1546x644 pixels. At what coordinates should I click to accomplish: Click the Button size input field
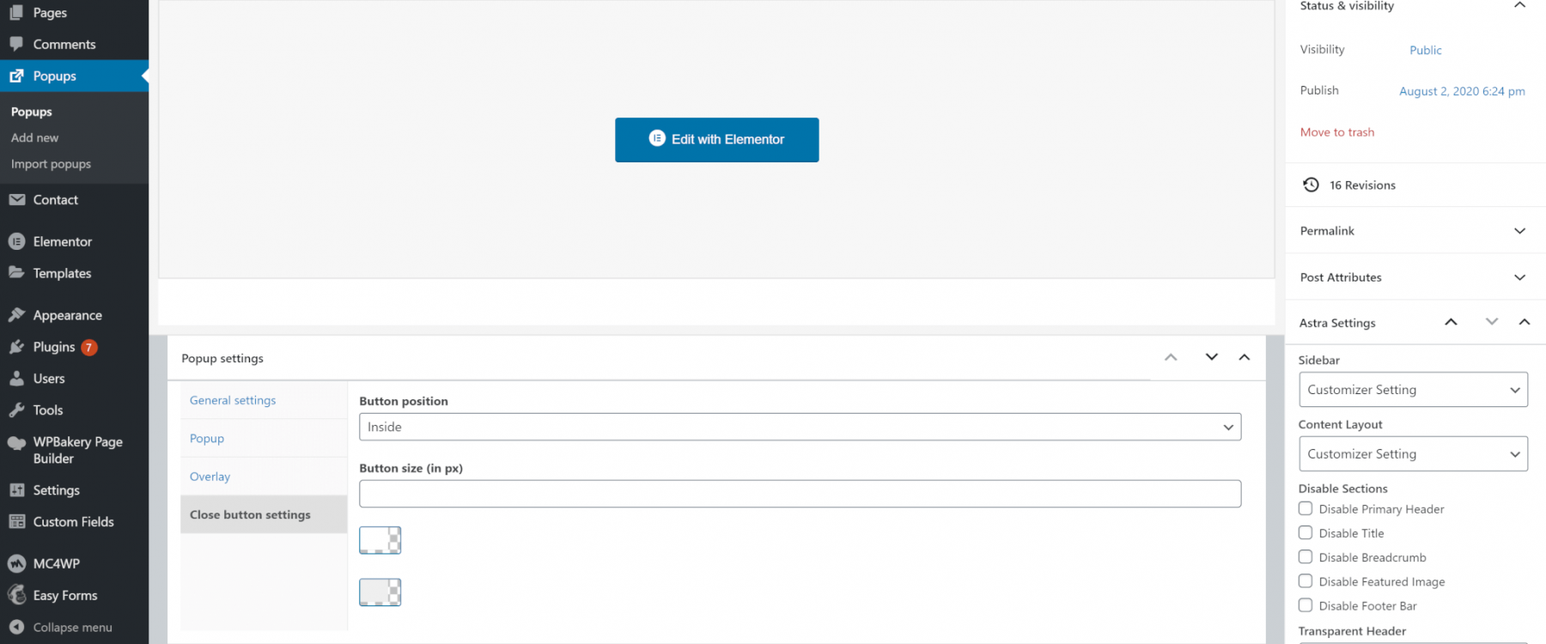click(x=800, y=494)
